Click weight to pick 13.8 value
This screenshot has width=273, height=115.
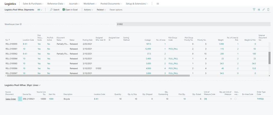click(x=254, y=68)
